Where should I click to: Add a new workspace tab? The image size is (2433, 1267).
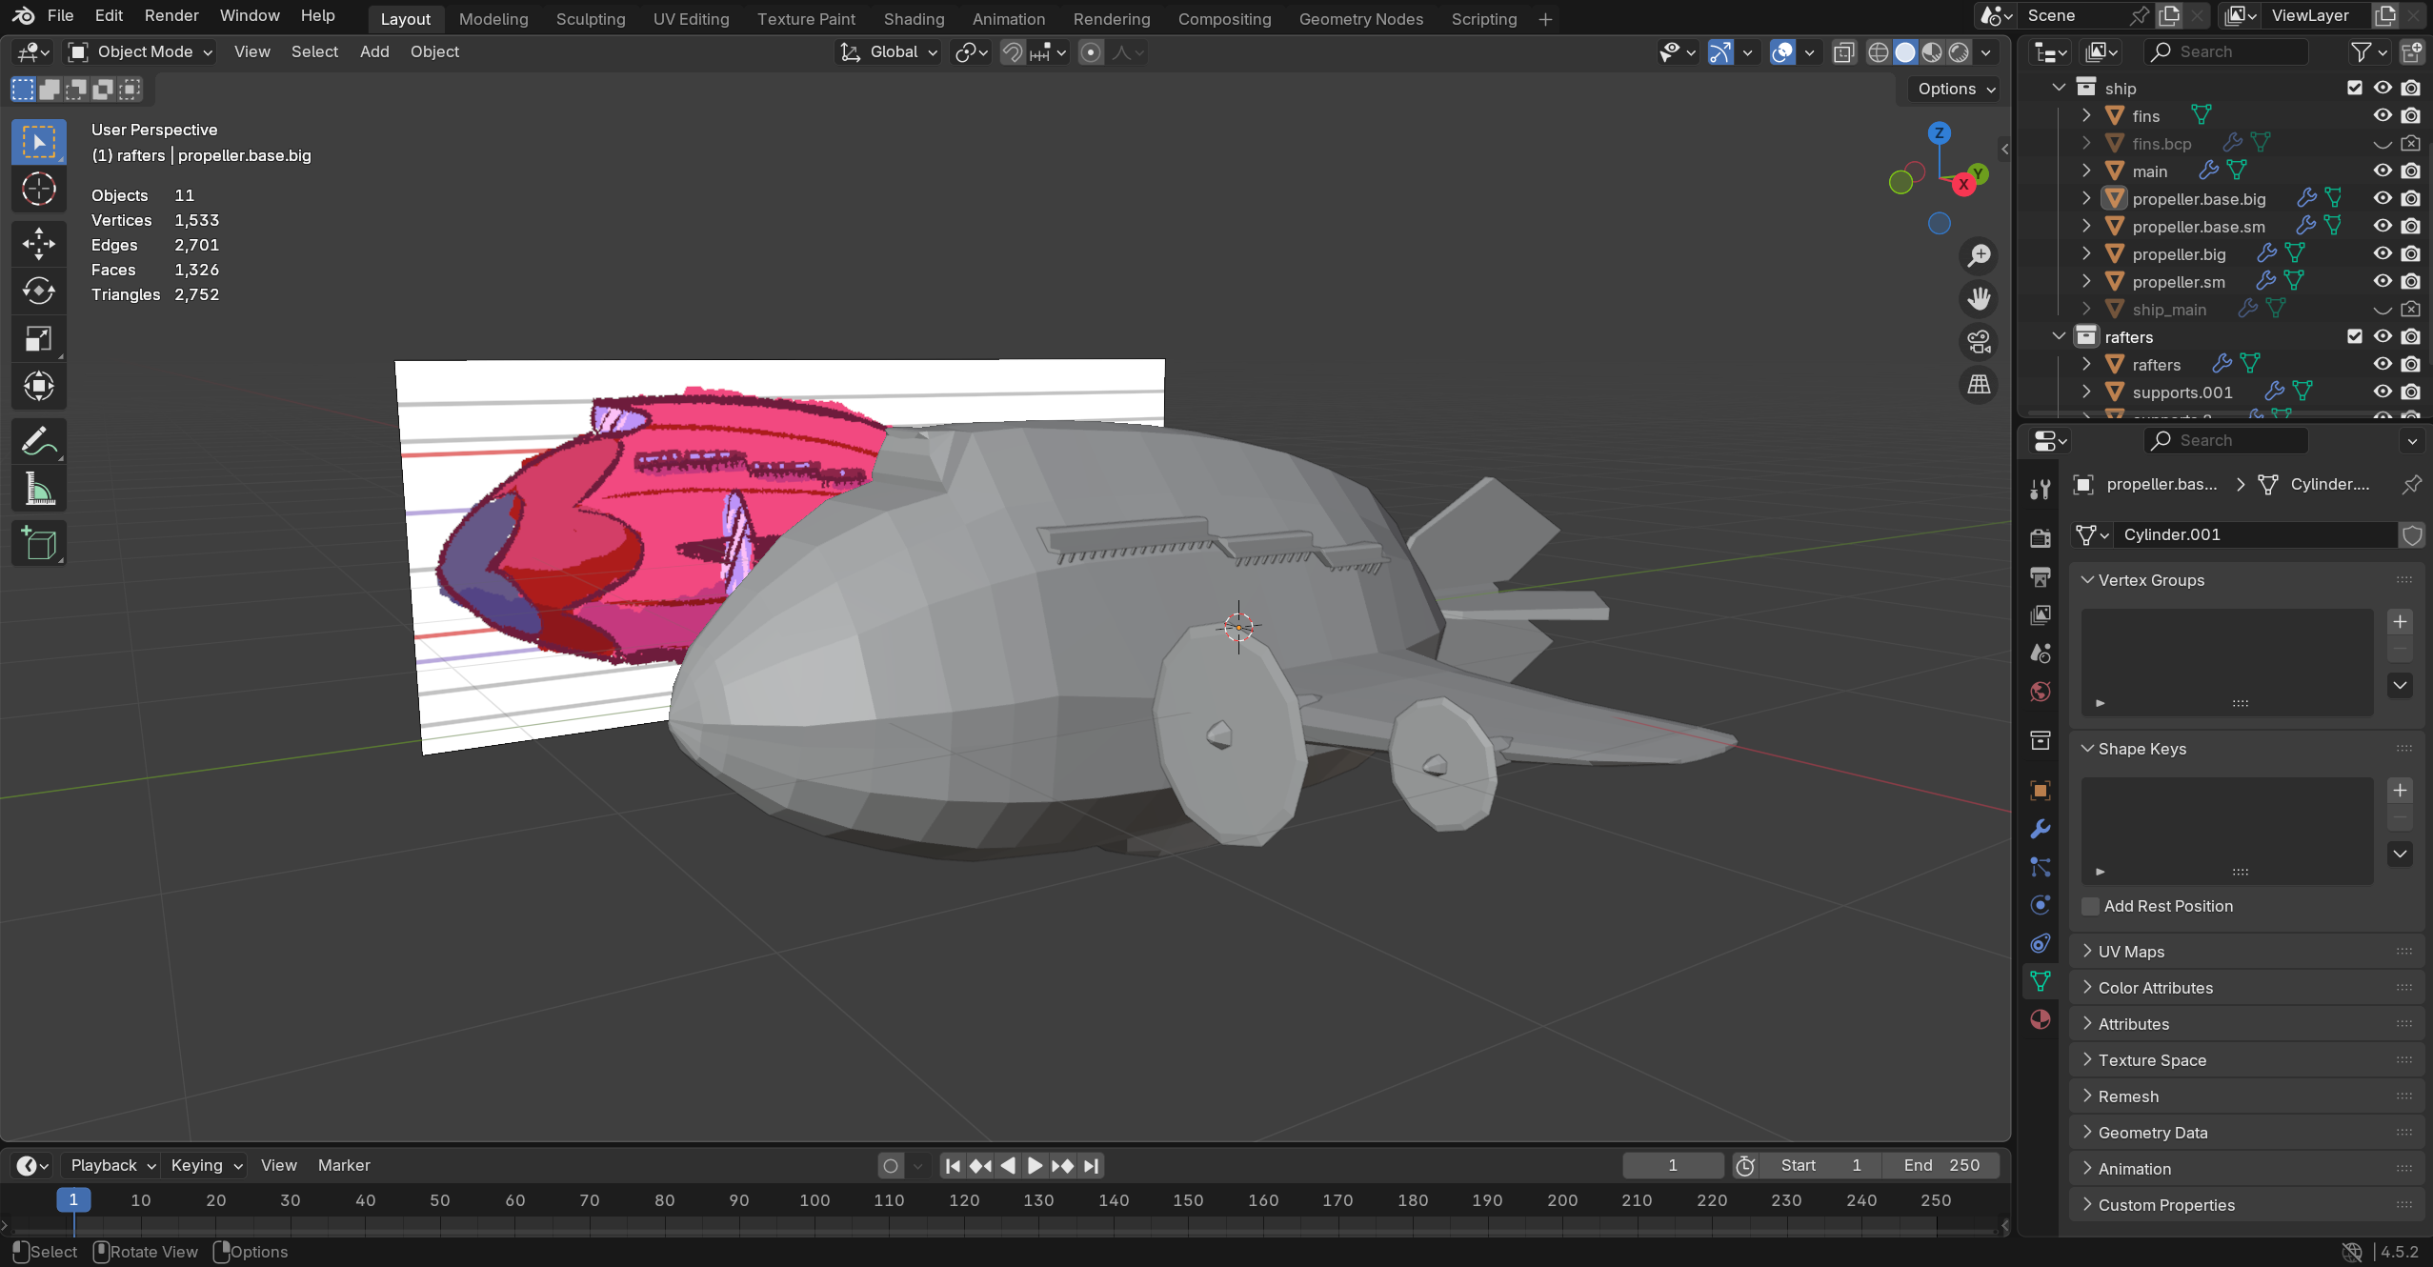1545,19
